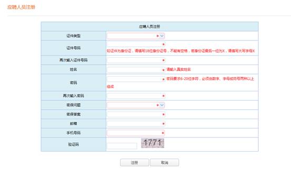Click the 再次输入密码 field
The height and width of the screenshot is (190, 291).
pyautogui.click(x=134, y=96)
